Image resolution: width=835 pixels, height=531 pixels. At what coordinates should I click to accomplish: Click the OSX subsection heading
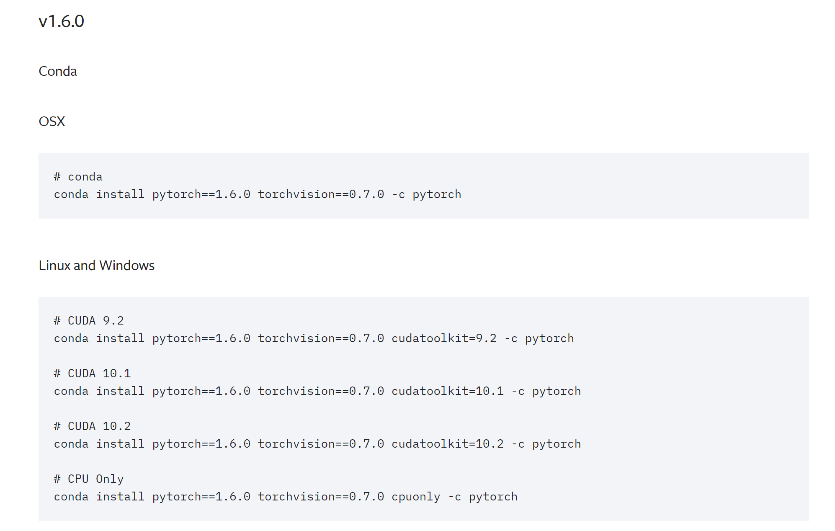52,121
